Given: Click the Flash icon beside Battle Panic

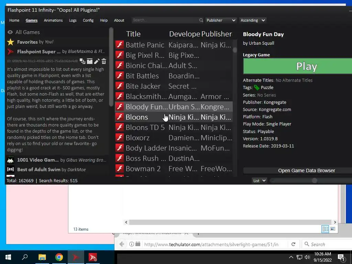Looking at the screenshot, I should (120, 45).
